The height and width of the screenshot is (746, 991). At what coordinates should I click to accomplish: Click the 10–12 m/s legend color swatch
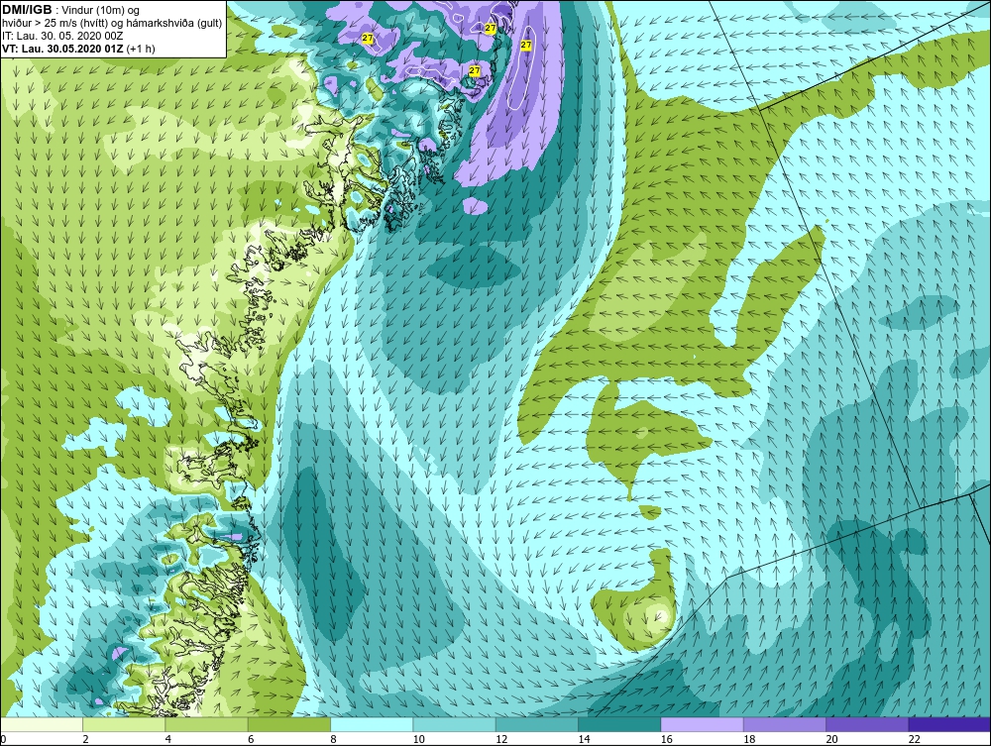[455, 724]
